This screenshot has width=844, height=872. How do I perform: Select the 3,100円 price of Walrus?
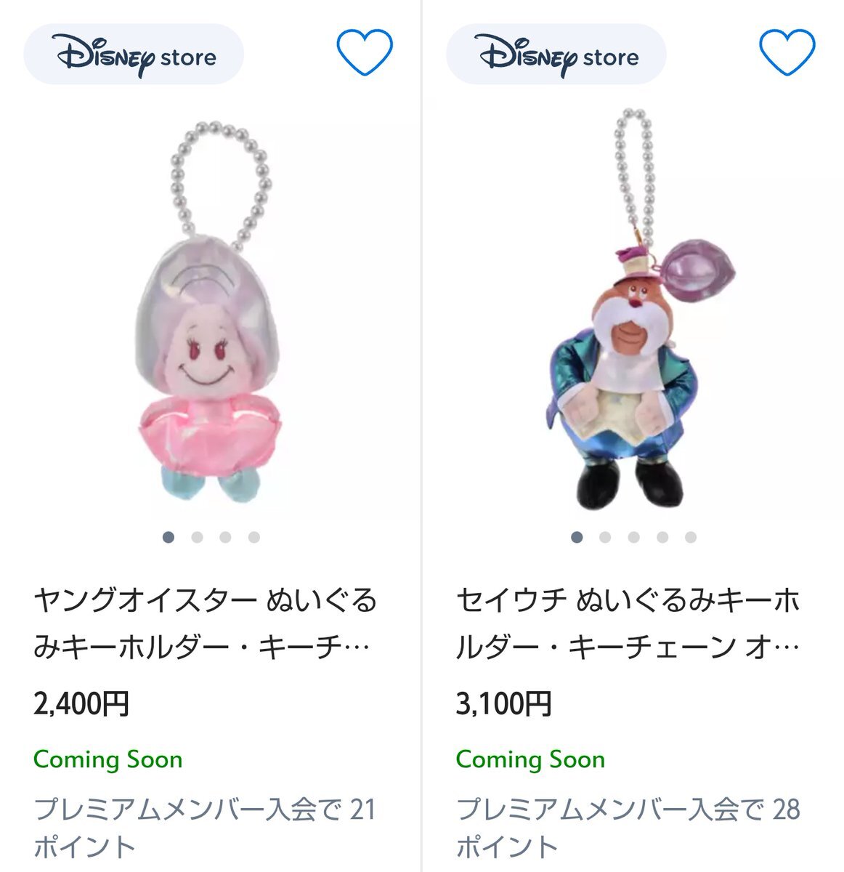[x=504, y=704]
